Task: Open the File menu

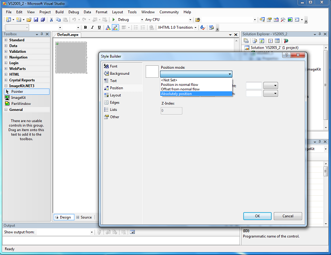Action: pyautogui.click(x=9, y=12)
